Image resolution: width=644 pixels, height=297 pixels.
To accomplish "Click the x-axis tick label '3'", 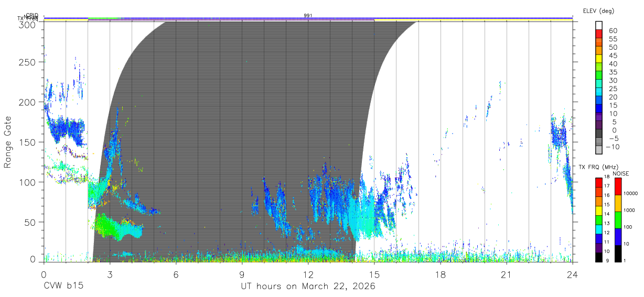I will tap(110, 274).
